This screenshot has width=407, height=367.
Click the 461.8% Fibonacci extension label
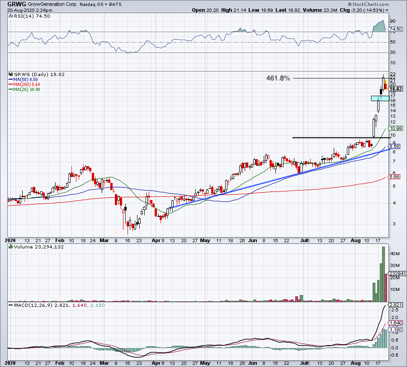(x=278, y=78)
